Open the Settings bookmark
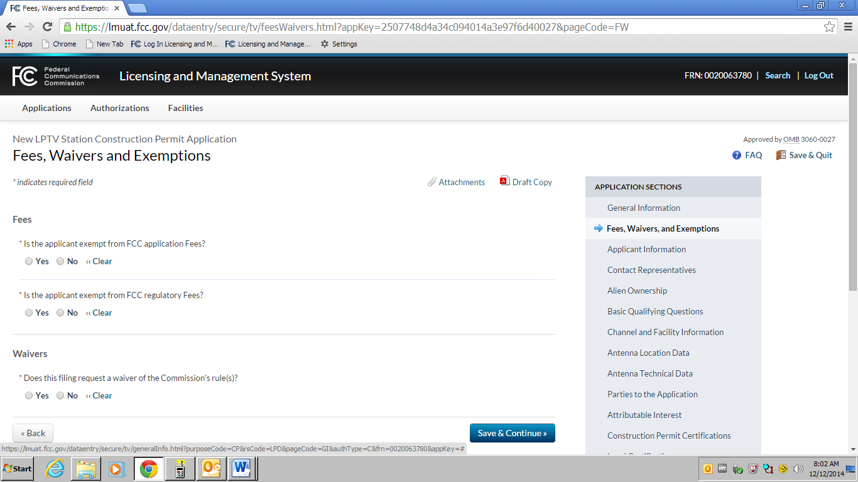 [339, 44]
